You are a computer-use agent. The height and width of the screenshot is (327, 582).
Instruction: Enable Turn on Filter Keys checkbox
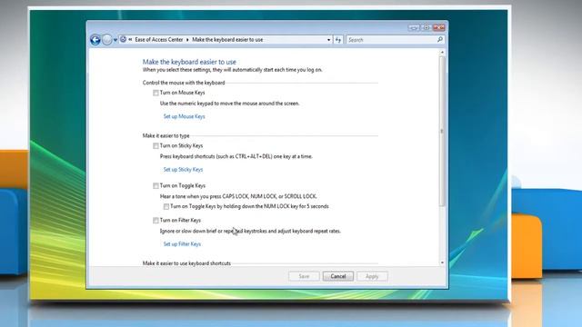156,220
